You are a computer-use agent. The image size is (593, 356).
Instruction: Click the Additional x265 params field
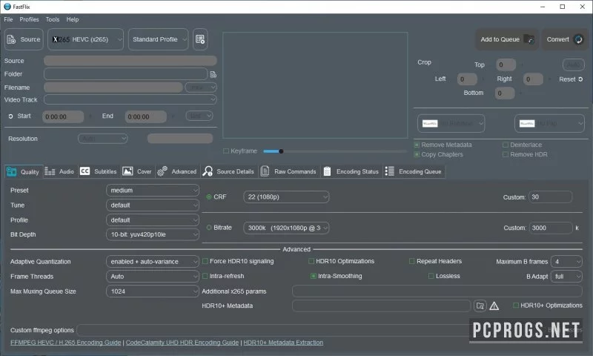tap(437, 291)
